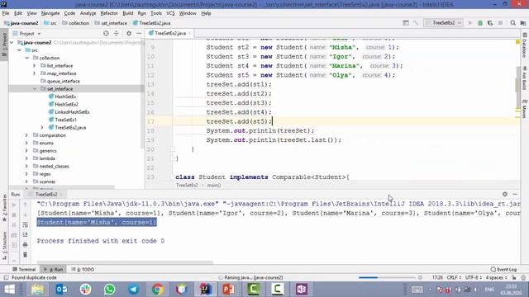Toggle Soft-Wrap in Run console
This screenshot has height=297, width=529.
pos(25,225)
